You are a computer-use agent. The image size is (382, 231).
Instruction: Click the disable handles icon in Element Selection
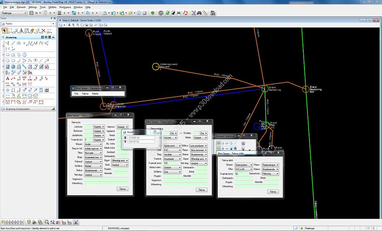pos(243,143)
